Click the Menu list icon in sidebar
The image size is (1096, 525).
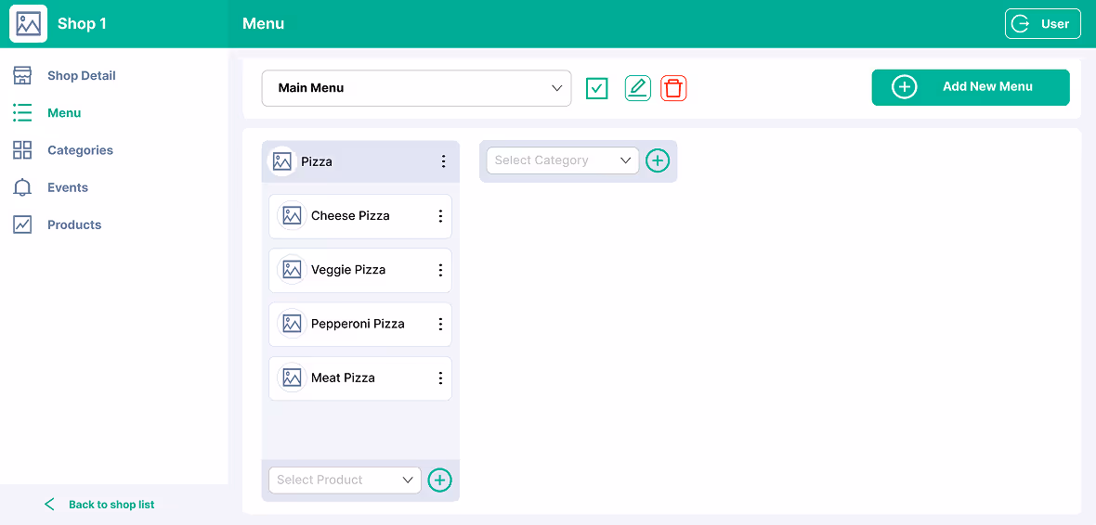(x=22, y=112)
